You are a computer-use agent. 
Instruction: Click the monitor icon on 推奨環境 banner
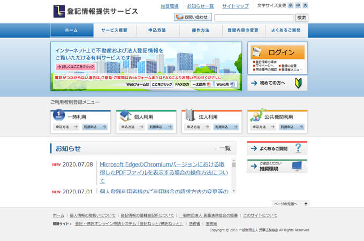pyautogui.click(x=297, y=166)
